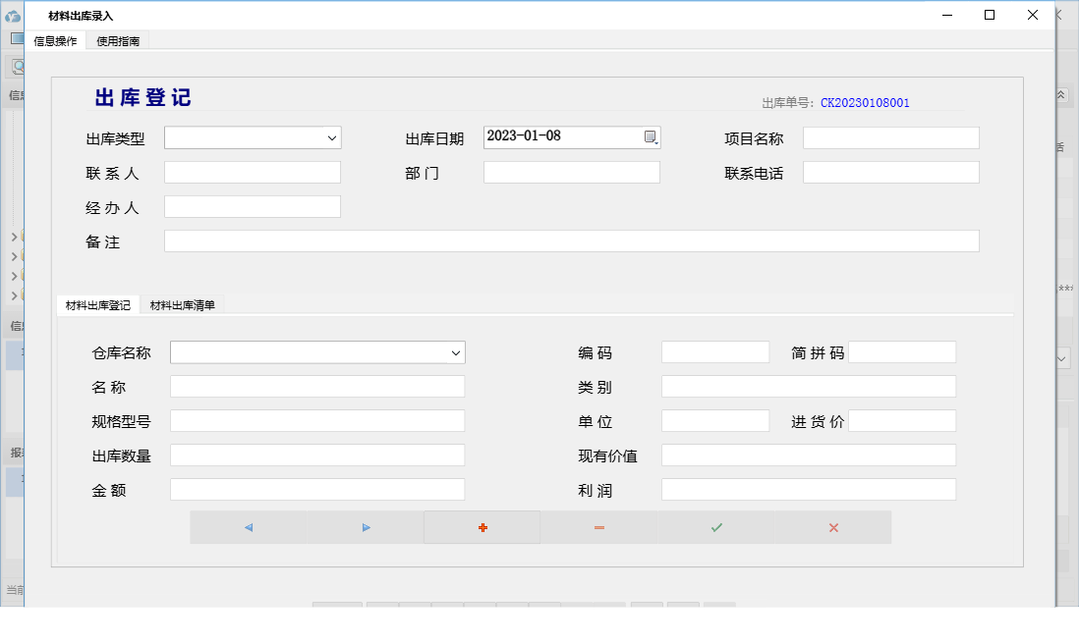Select the 简拼码 input box
The height and width of the screenshot is (643, 1079).
coord(901,352)
